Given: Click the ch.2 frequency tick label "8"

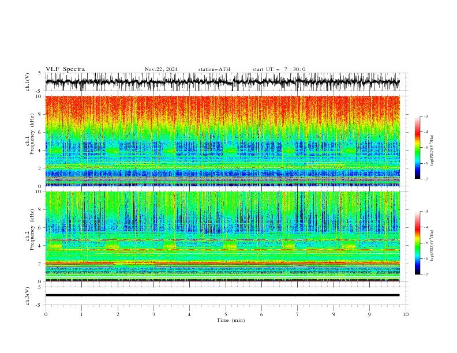Looking at the screenshot, I should pyautogui.click(x=40, y=210).
